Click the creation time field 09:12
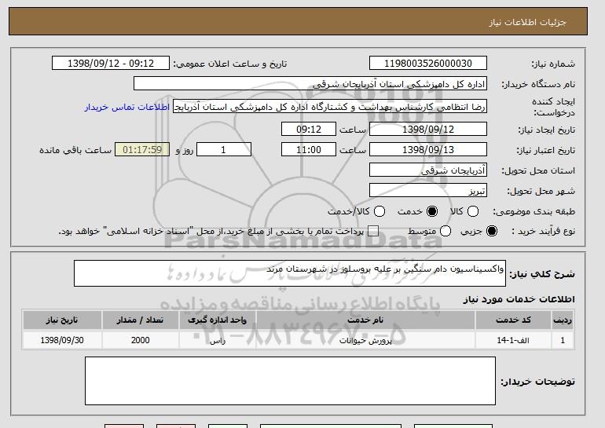The height and width of the screenshot is (428, 605). [309, 129]
